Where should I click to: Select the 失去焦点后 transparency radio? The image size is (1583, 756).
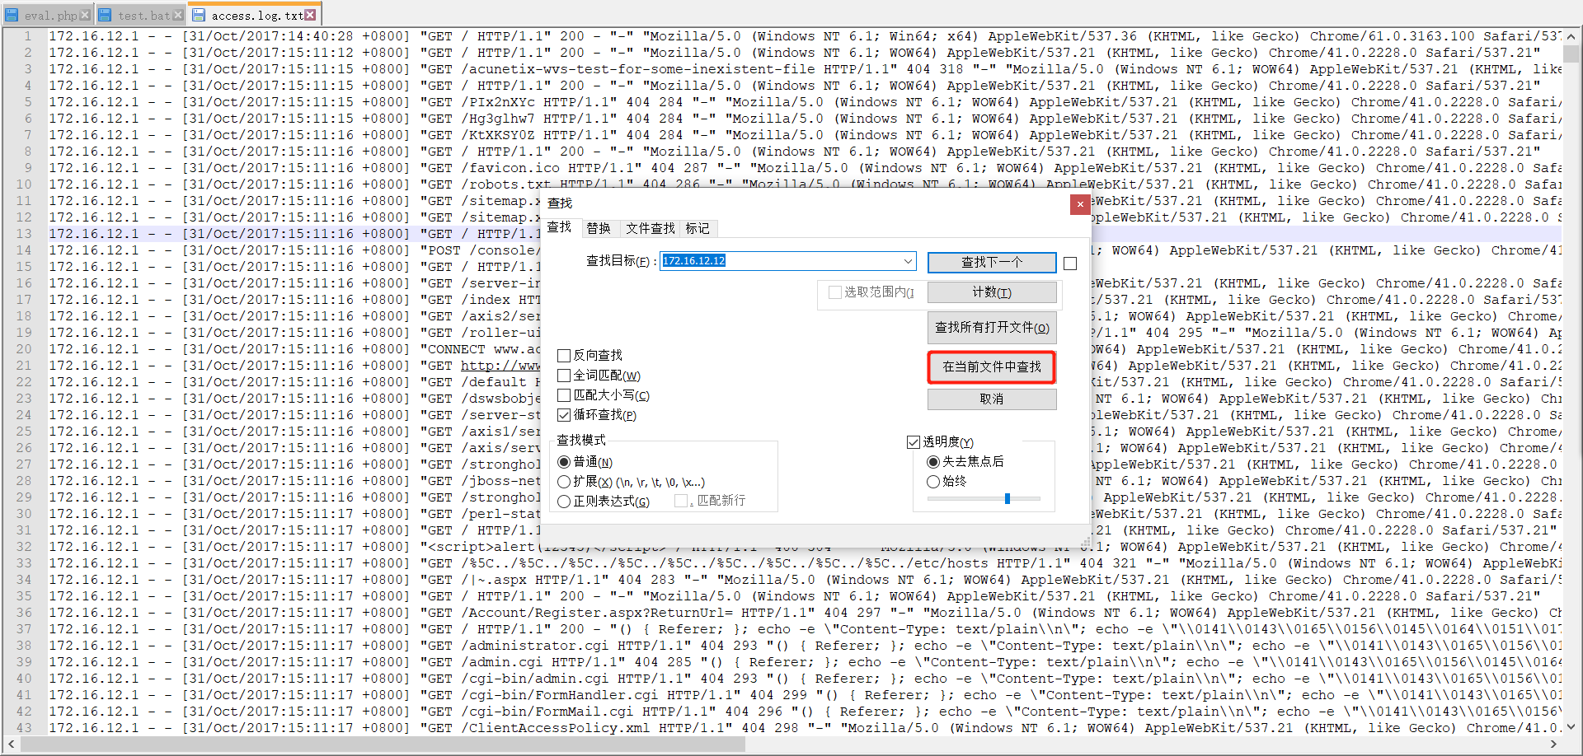[933, 462]
